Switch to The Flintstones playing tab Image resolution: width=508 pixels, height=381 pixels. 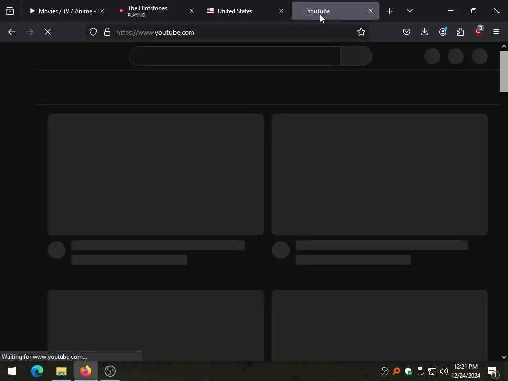[155, 11]
